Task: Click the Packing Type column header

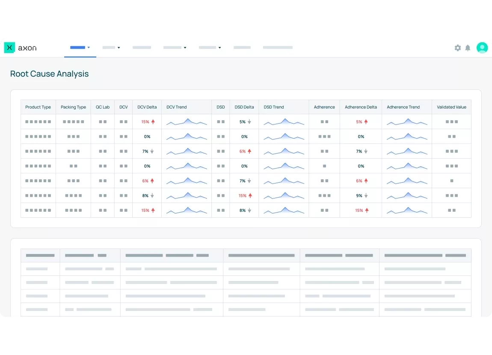Action: point(73,107)
